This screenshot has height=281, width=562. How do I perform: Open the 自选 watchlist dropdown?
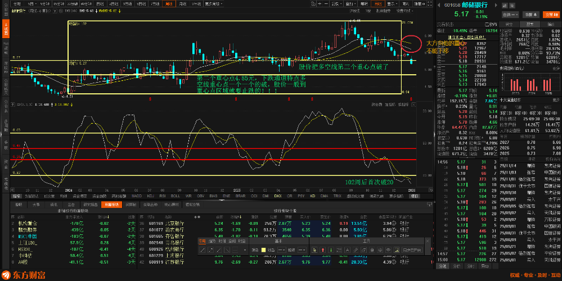point(510,15)
